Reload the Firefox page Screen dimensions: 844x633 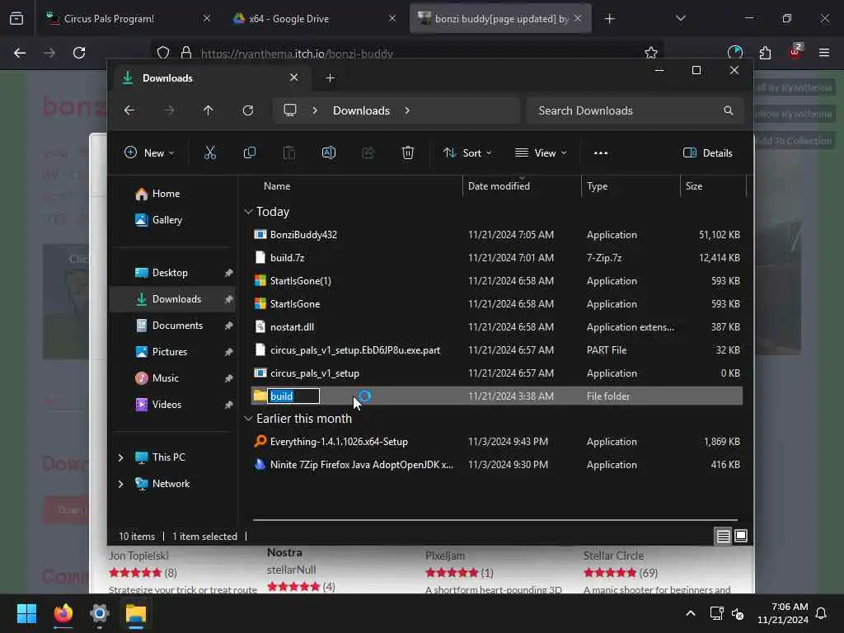79,53
